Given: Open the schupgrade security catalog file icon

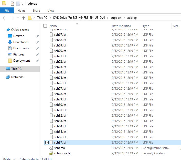Looking at the screenshot, I should (51, 153).
